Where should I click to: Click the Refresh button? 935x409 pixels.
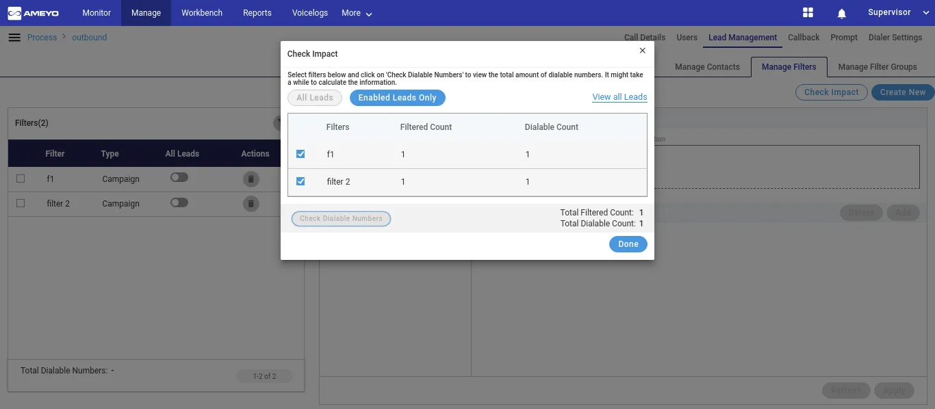point(846,391)
